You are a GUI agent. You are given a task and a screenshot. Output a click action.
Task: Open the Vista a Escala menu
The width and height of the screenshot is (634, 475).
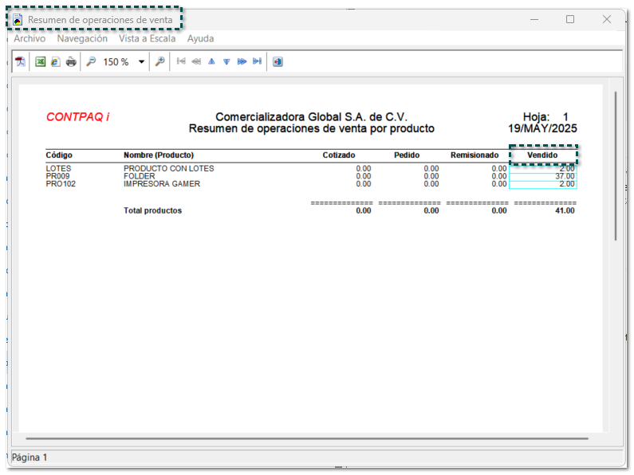tap(147, 38)
